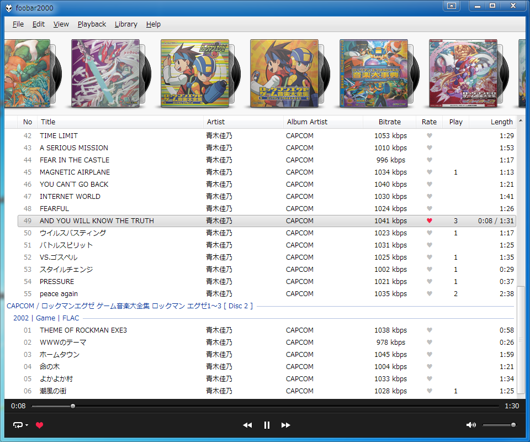Screen dimensions: 530x442
Task: Remove red heart from track 49
Action: (x=430, y=221)
